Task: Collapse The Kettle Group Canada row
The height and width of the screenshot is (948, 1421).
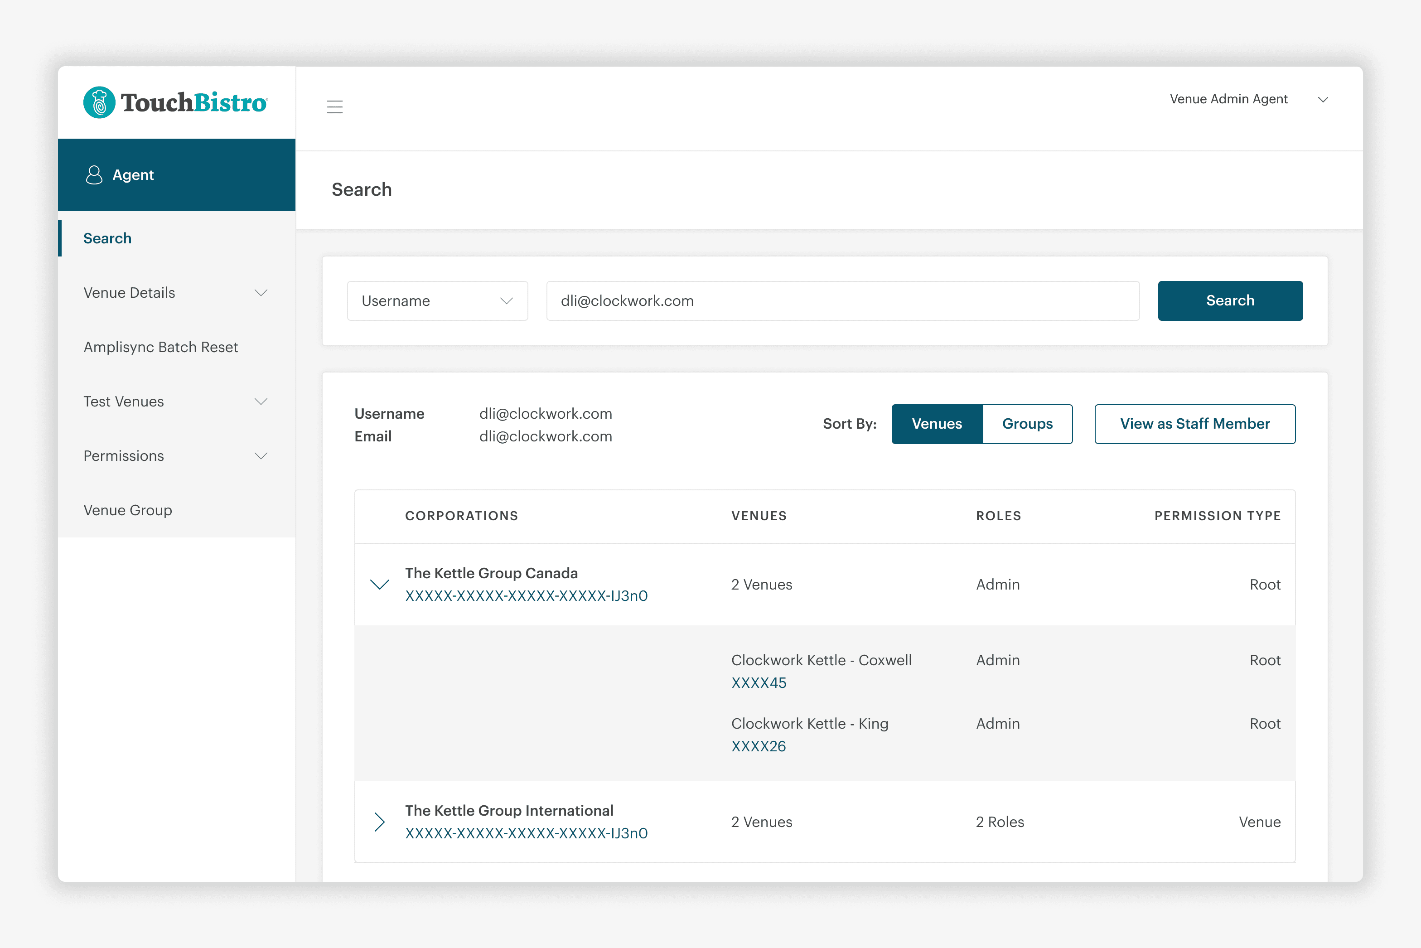Action: 380,584
